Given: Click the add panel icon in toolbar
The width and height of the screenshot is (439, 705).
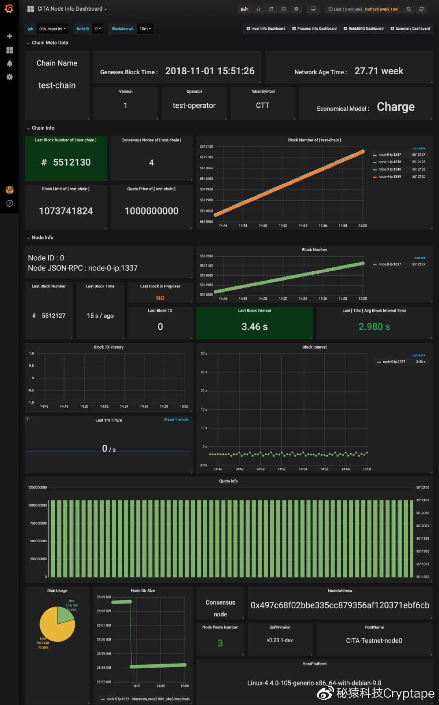Looking at the screenshot, I should (x=244, y=9).
